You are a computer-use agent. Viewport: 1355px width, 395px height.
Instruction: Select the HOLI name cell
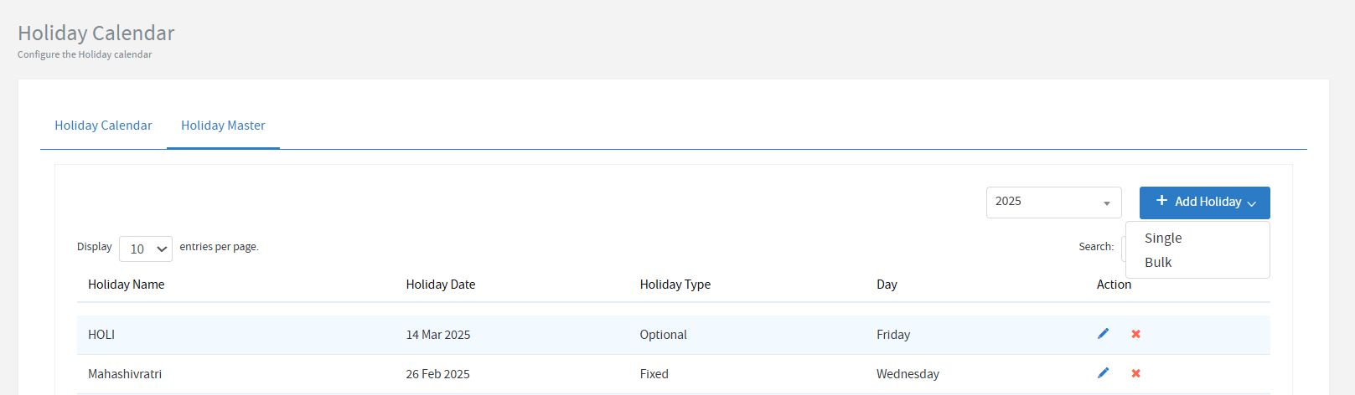(101, 335)
